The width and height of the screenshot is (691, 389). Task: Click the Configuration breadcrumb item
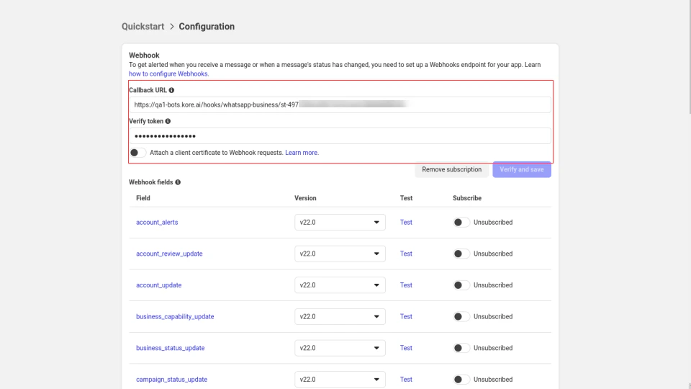[x=207, y=27]
